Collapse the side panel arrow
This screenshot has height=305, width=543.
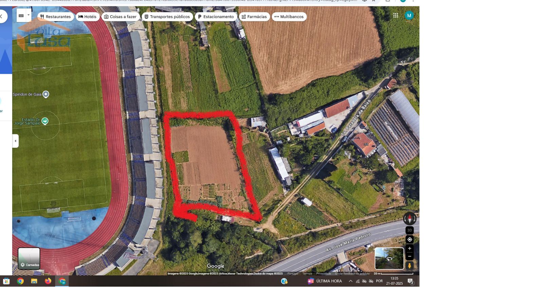15,141
